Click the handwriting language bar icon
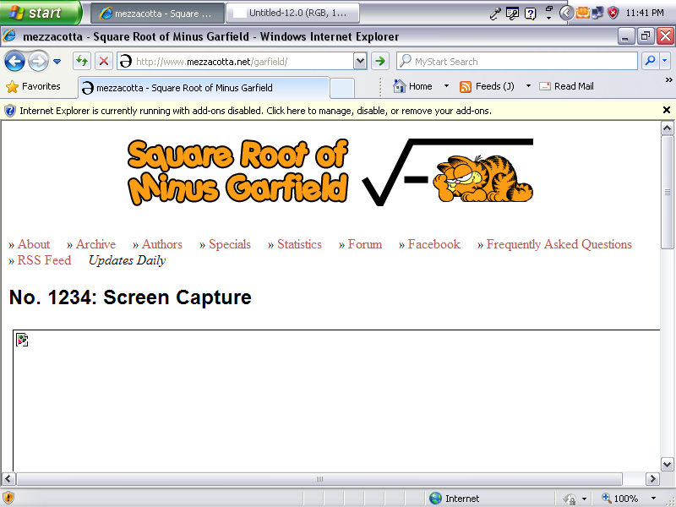The width and height of the screenshot is (676, 507). [512, 14]
